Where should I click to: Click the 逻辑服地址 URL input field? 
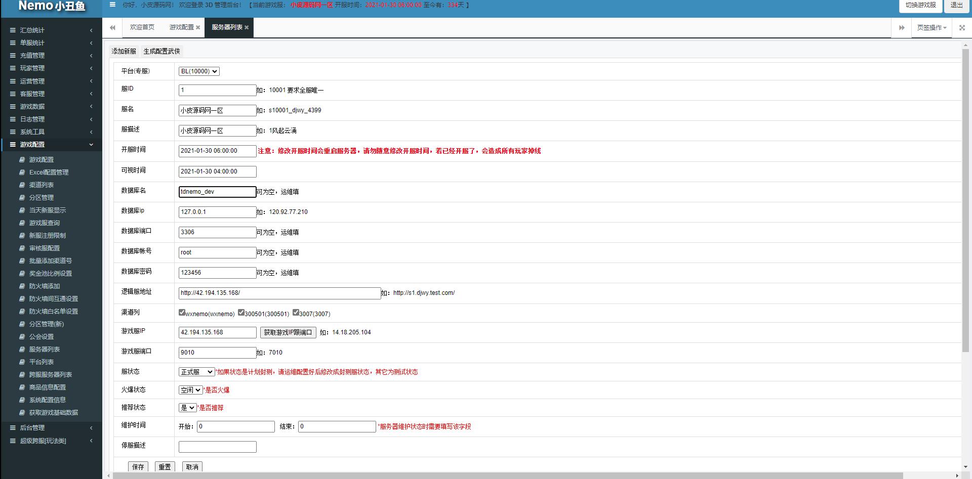click(x=279, y=293)
